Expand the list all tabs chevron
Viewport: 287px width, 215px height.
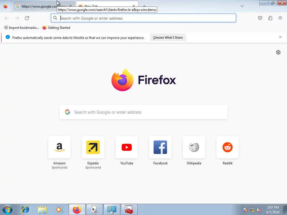[242, 6]
